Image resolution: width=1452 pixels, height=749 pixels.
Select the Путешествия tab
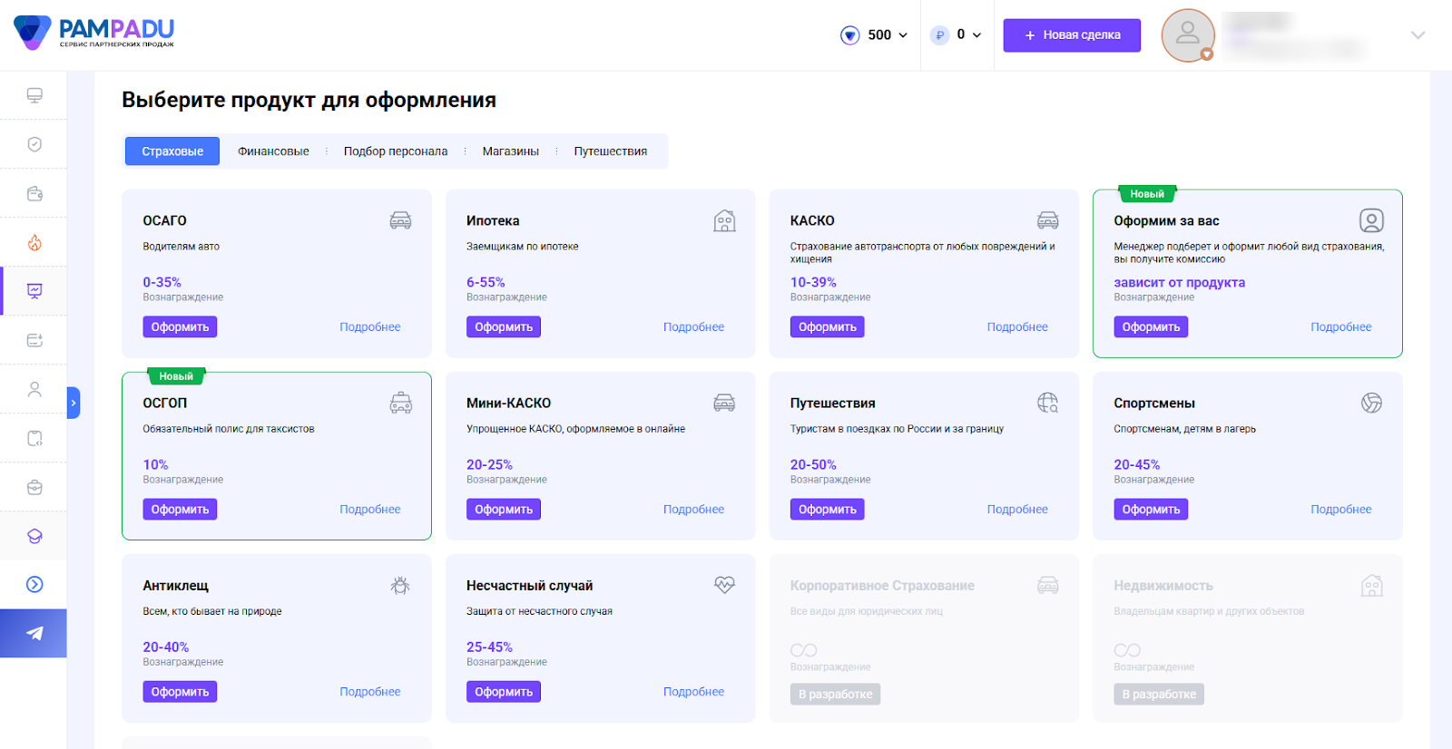610,151
